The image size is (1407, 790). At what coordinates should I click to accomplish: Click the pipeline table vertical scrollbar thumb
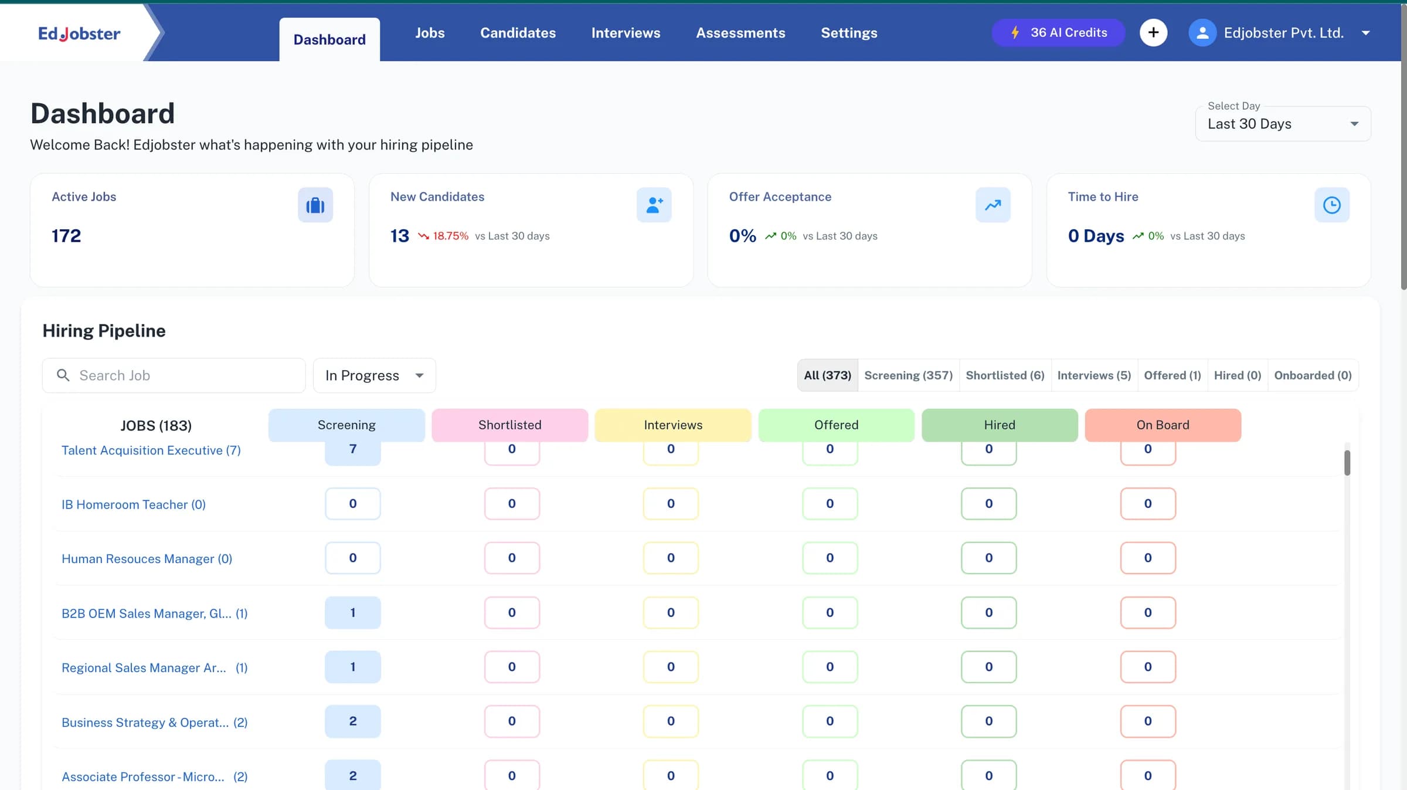(x=1347, y=463)
